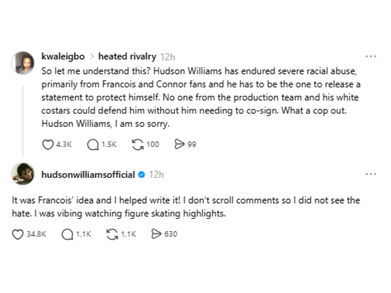Image resolution: width=391 pixels, height=293 pixels.
Task: Like kwaleigbo's post with heart icon
Action: (48, 145)
